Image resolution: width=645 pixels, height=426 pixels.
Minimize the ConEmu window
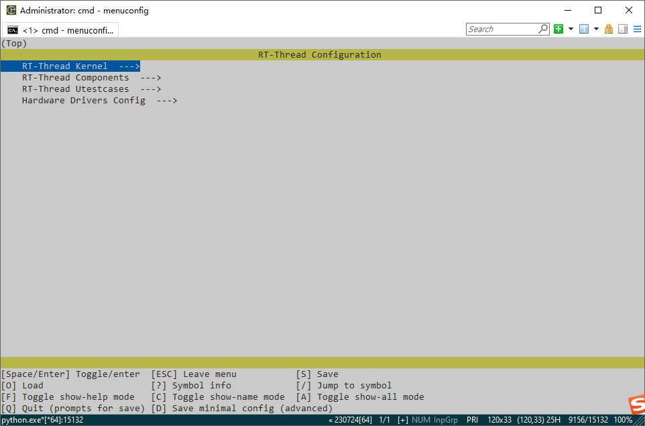click(568, 10)
